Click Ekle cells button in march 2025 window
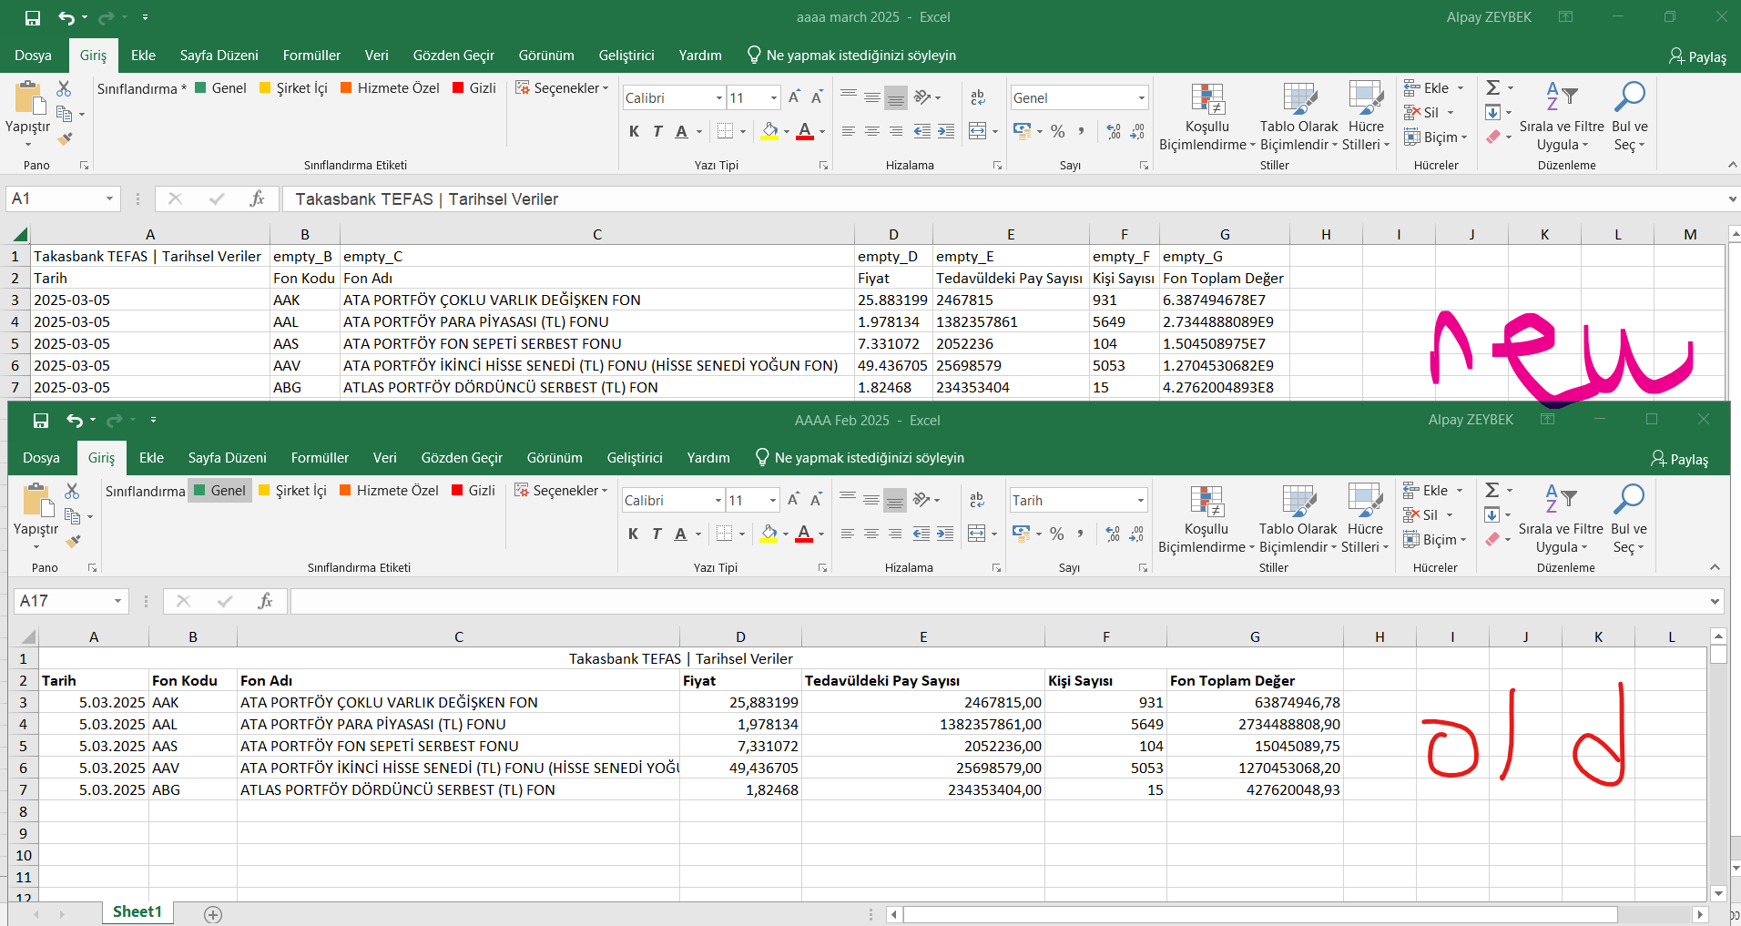The image size is (1741, 926). (x=1434, y=88)
